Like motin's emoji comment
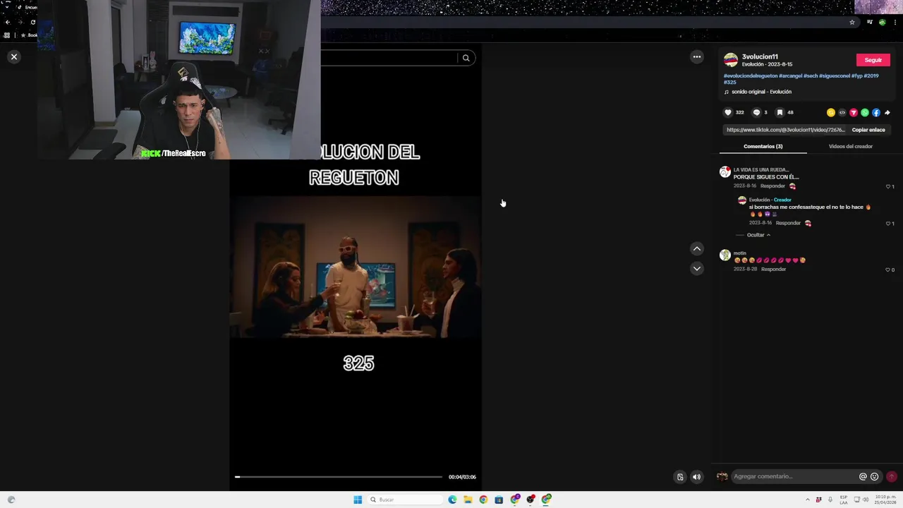Screen dimensions: 903x508 pyautogui.click(x=888, y=270)
